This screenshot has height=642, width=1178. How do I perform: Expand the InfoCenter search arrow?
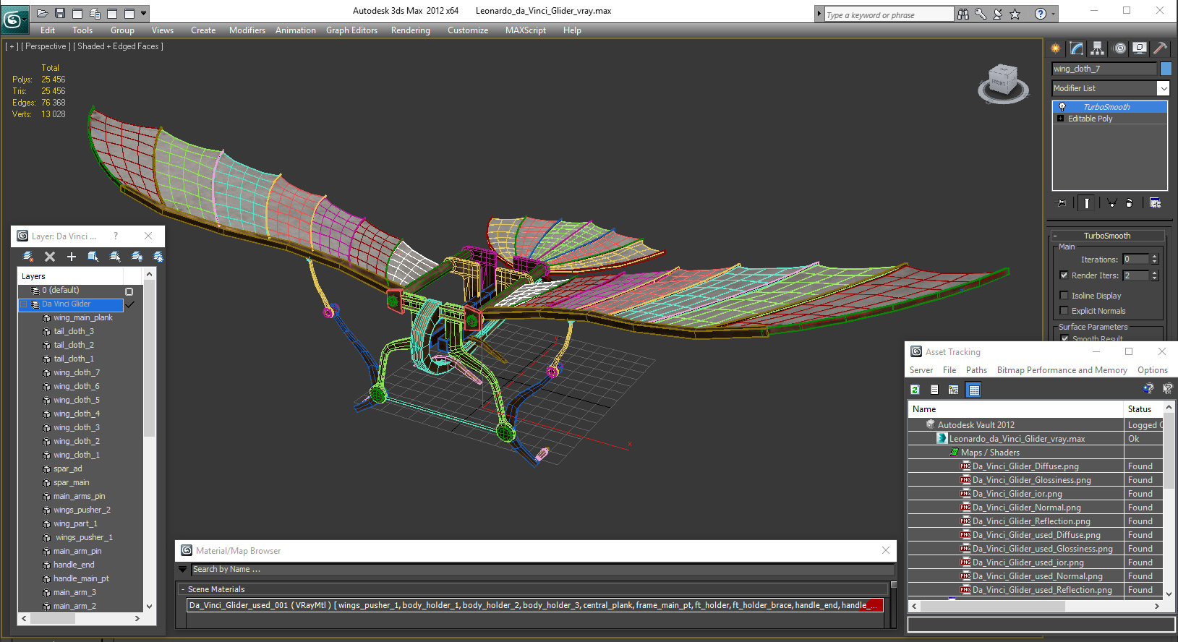[819, 14]
